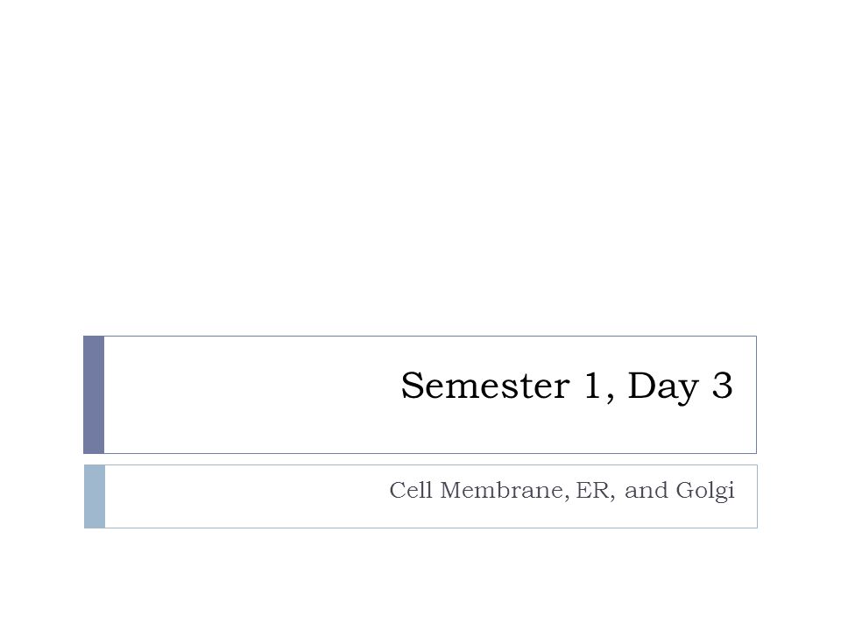Click the gap between title and subtitle boxes
Screen dimensions: 841x631
coord(420,459)
